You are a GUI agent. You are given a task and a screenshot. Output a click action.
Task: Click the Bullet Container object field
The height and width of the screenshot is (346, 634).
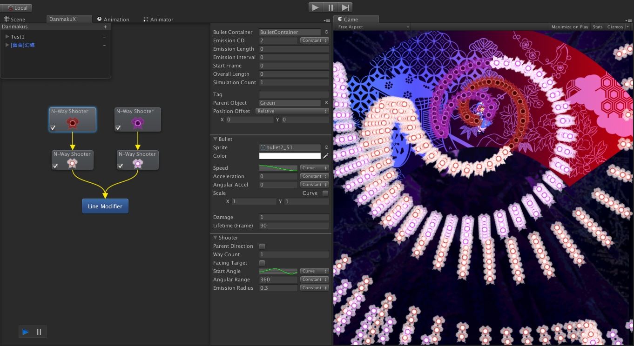[x=290, y=32]
